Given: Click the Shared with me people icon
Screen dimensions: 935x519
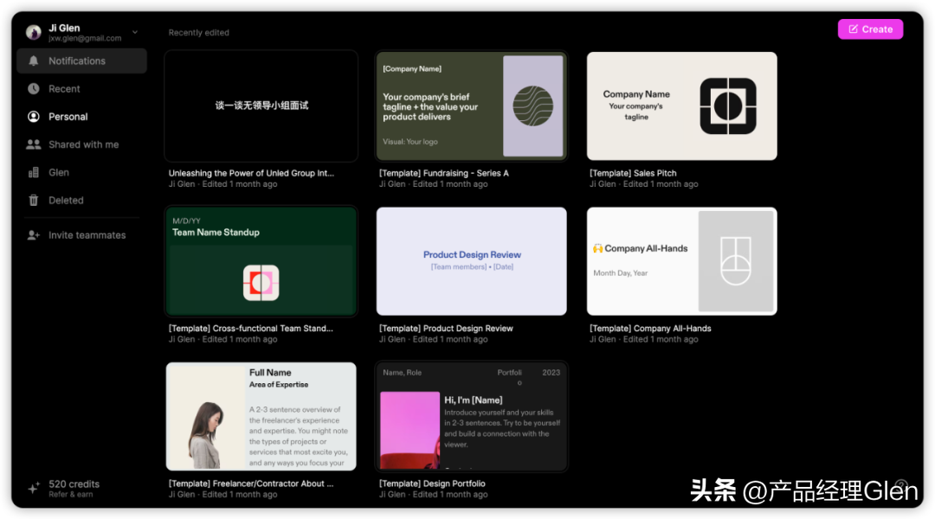Looking at the screenshot, I should tap(34, 144).
